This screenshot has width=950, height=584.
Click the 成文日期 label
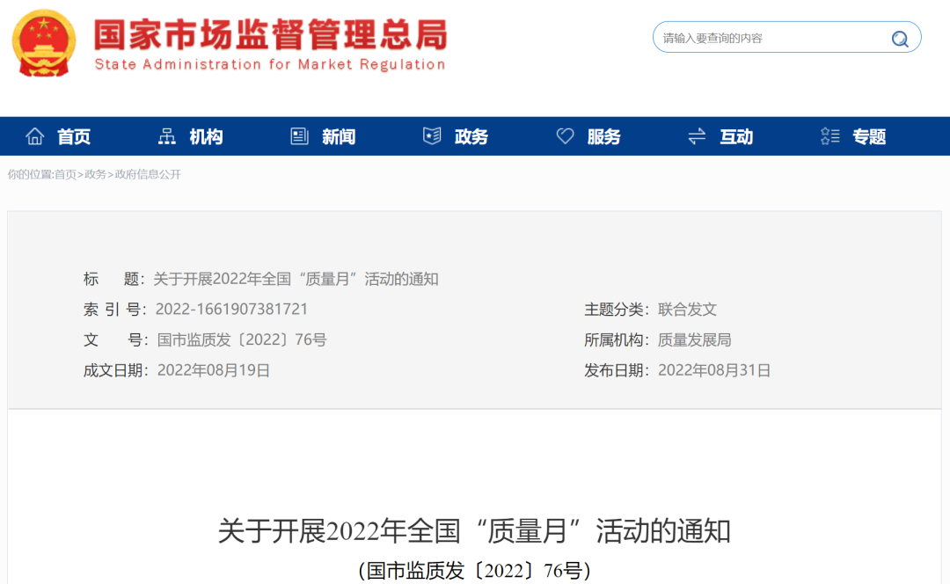point(115,370)
